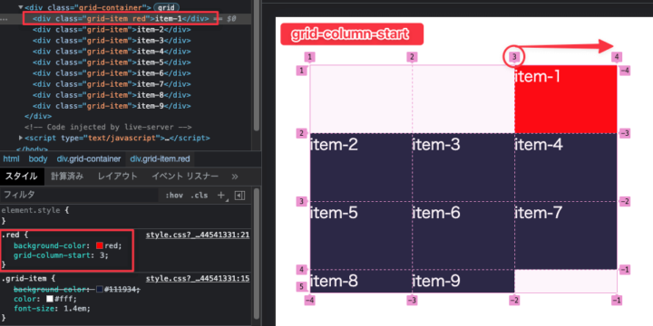Open the red background-color swatch
The image size is (653, 326).
click(100, 245)
